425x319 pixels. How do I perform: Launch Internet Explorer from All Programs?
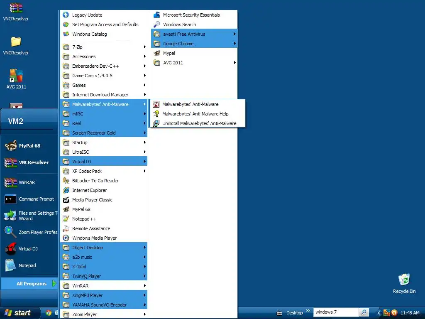103,190
